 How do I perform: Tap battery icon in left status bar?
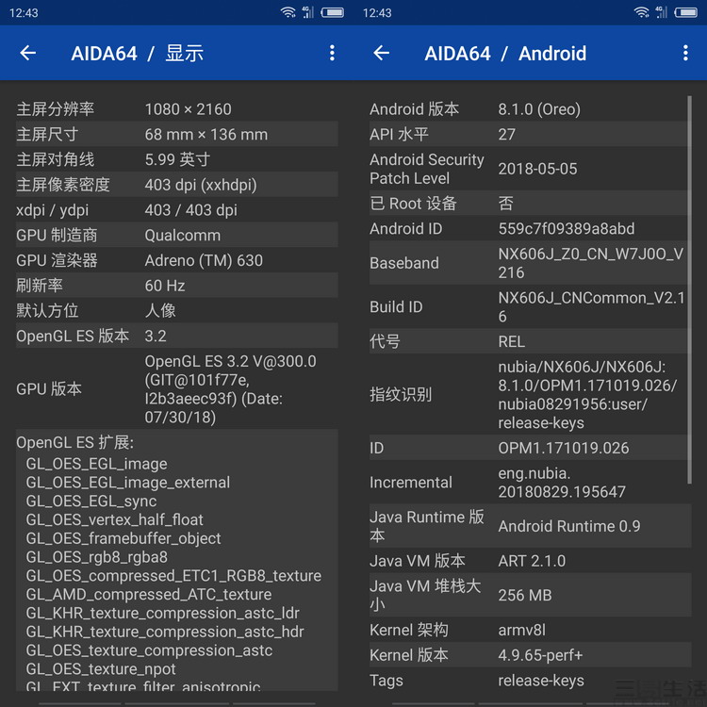[x=332, y=12]
